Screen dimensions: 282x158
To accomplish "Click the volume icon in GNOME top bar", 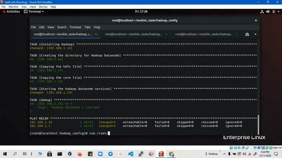I will coord(268,11).
